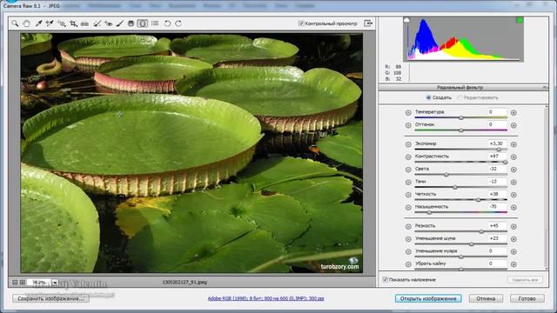Viewport: 557px width, 313px height.
Task: Toggle highlight clipping warning in histogram
Action: 520,20
